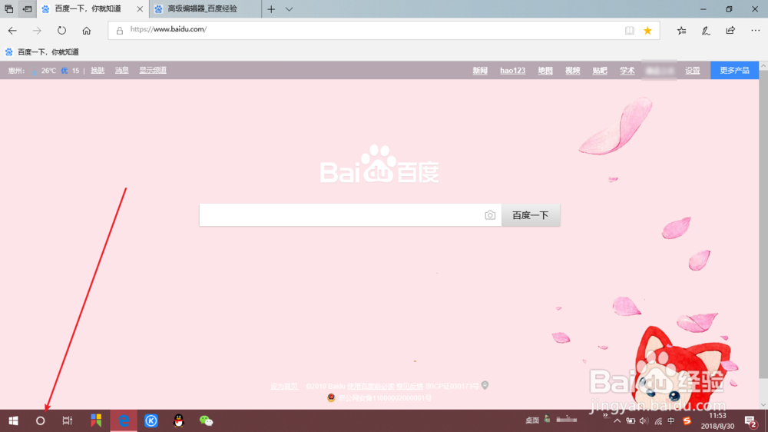The width and height of the screenshot is (768, 432).
Task: Show hidden tray icons chevron
Action: click(617, 420)
